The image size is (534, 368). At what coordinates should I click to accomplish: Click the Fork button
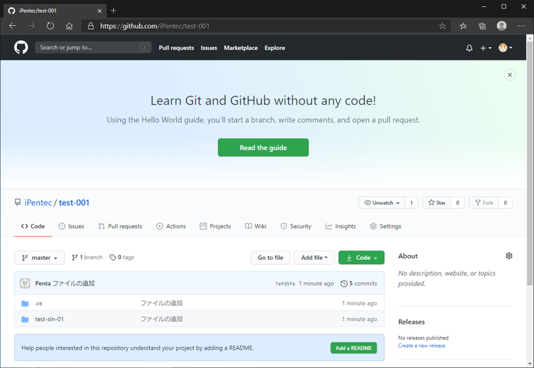(x=483, y=202)
